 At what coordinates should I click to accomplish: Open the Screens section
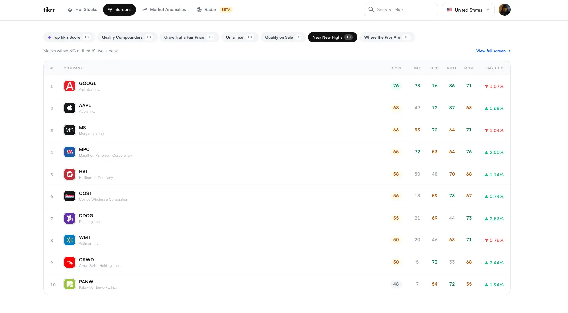[119, 10]
